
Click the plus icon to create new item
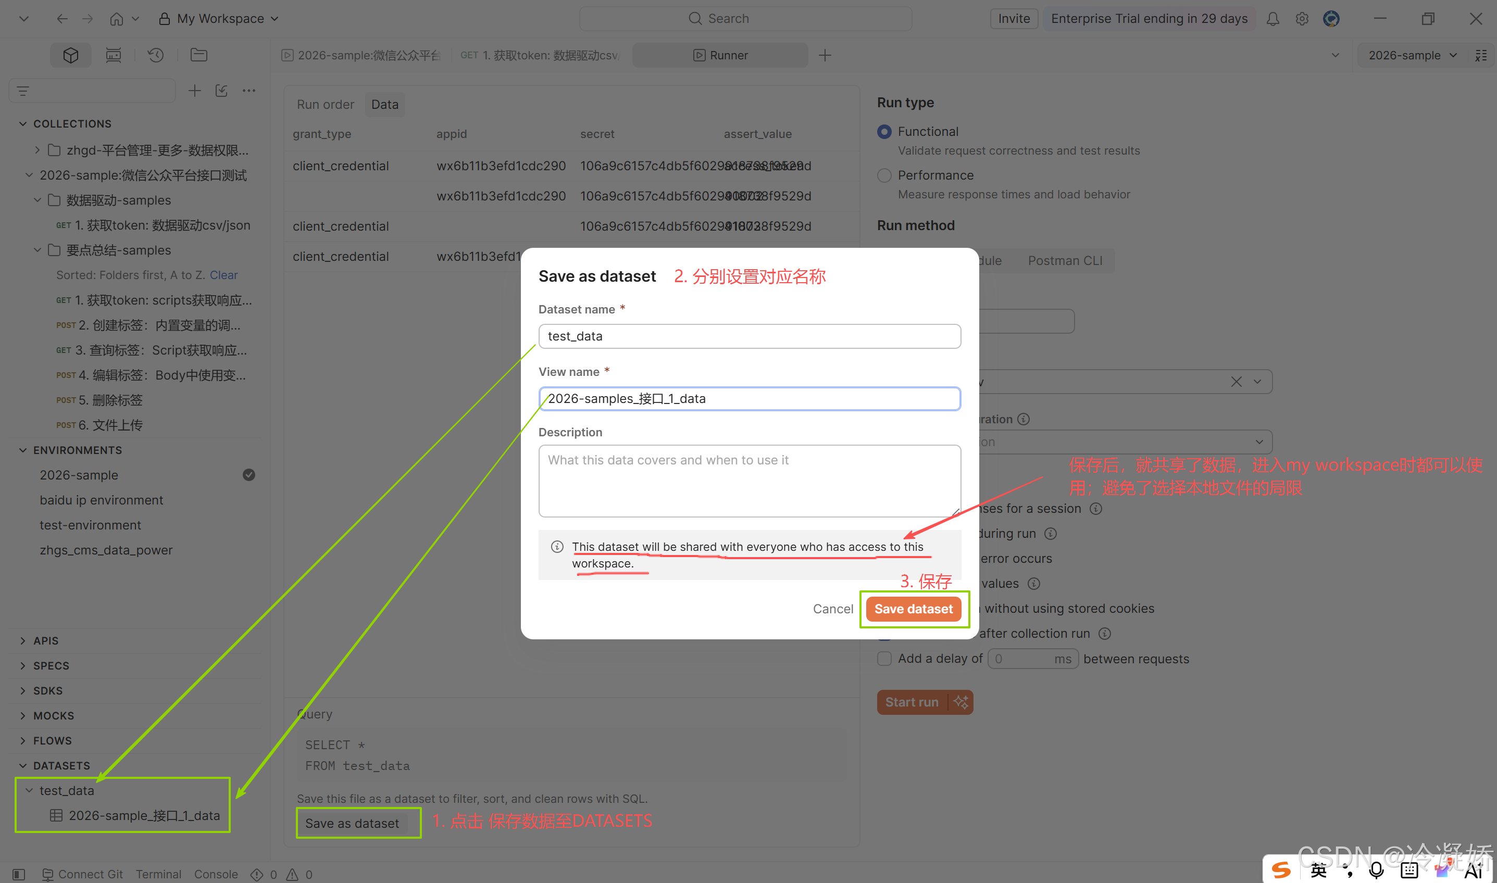195,91
